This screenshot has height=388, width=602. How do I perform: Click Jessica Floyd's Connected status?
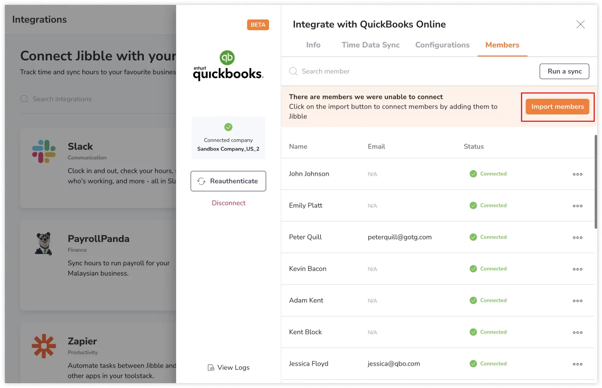coord(488,364)
